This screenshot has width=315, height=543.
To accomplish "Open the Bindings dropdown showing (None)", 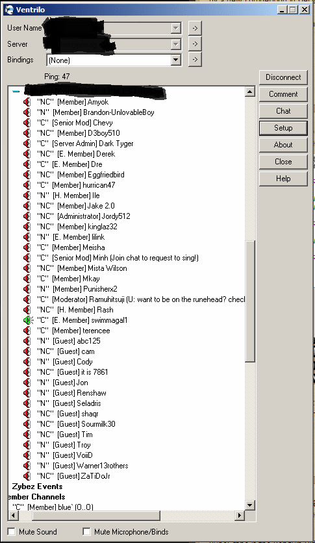I will 176,60.
